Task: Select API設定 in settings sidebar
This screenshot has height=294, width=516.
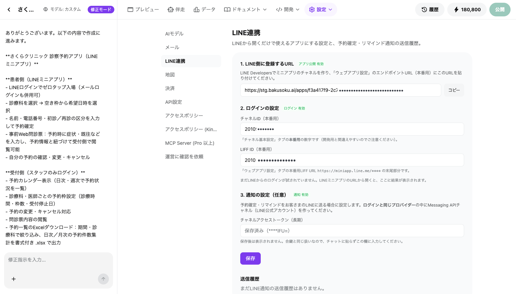Action: click(x=191, y=102)
